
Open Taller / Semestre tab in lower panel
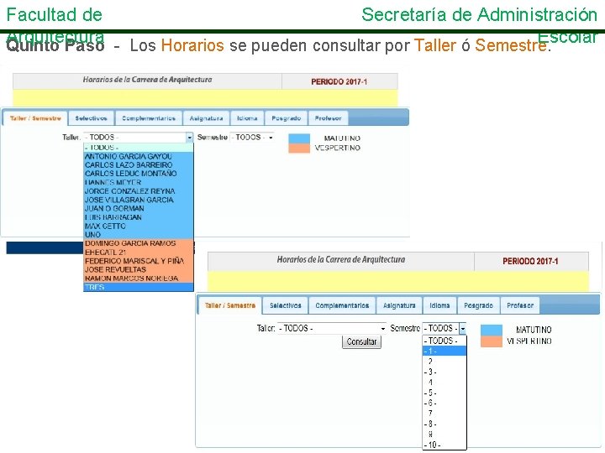230,305
